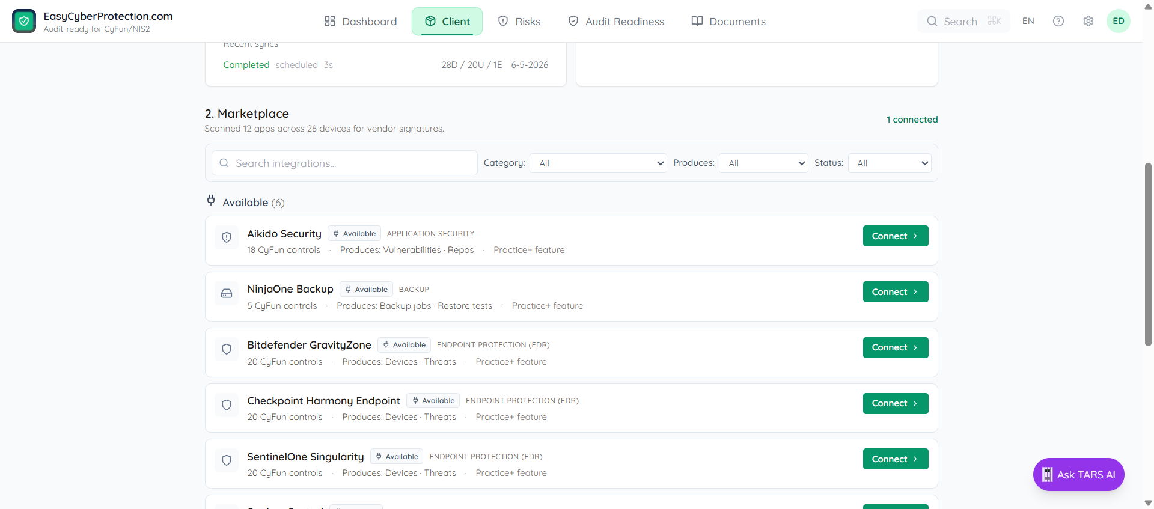Click the Aikido Security shield icon
This screenshot has height=509, width=1154.
(227, 237)
